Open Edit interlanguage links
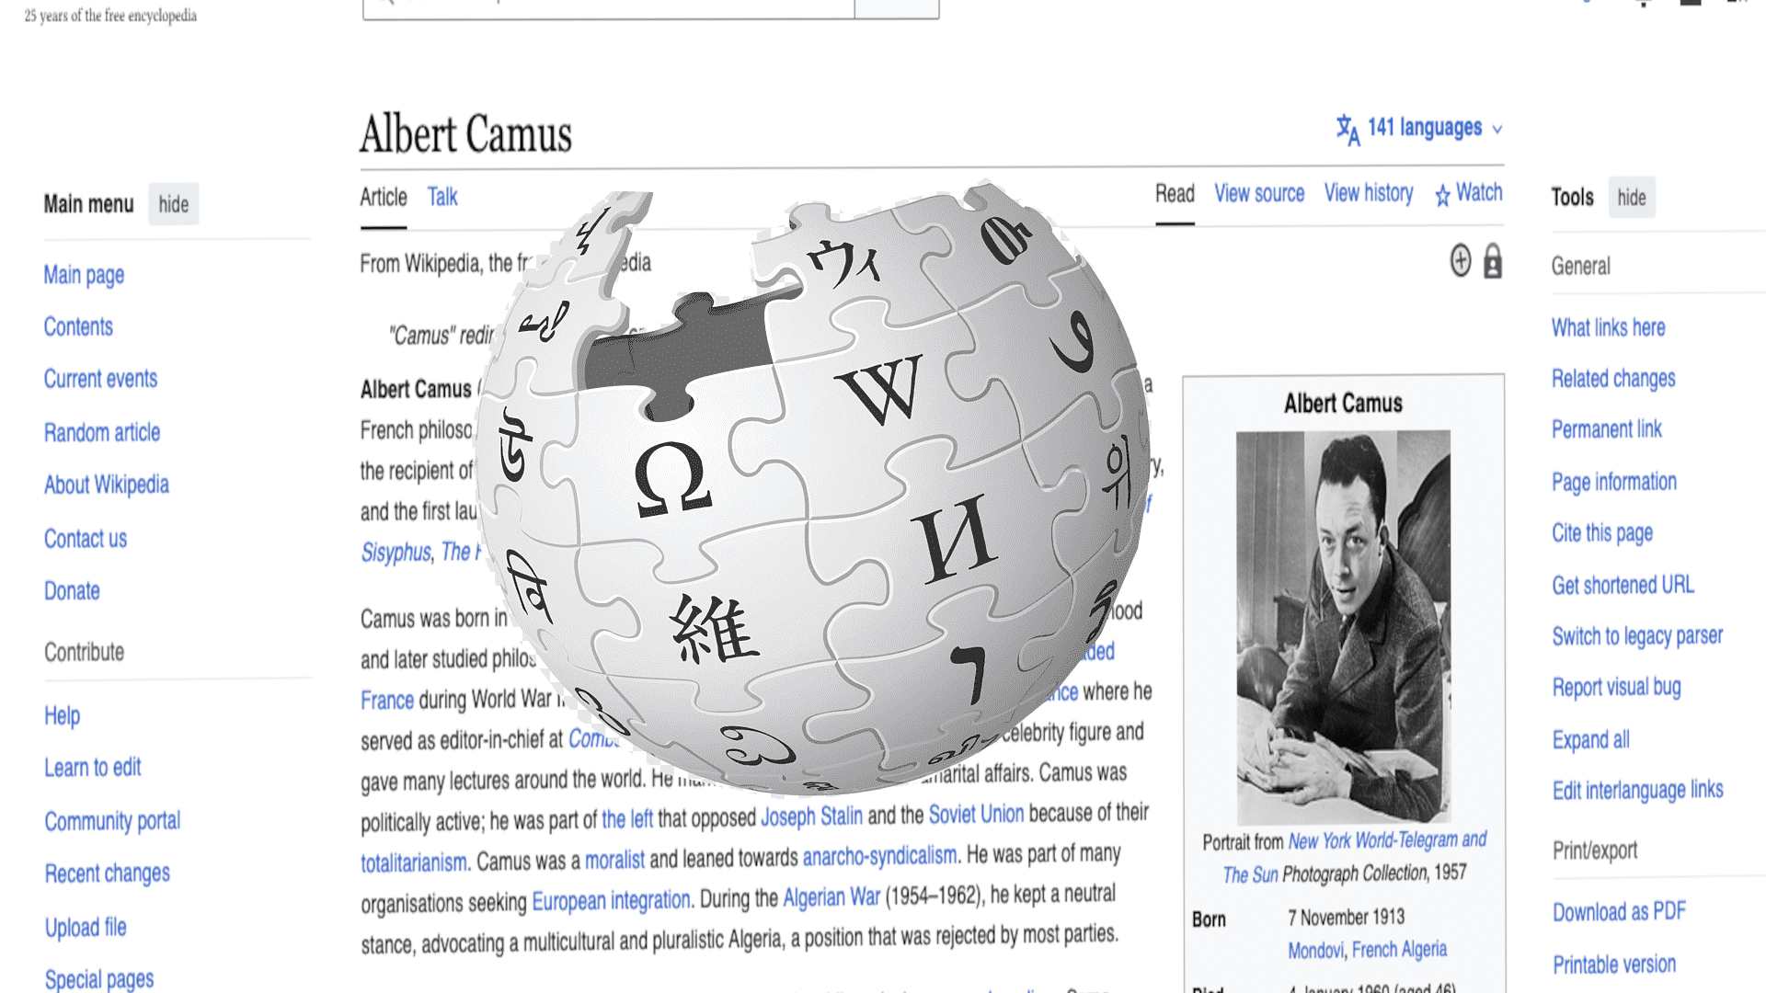The height and width of the screenshot is (993, 1766). (x=1637, y=790)
